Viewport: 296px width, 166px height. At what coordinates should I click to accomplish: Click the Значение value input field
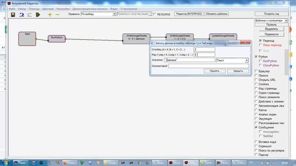[x=190, y=60]
